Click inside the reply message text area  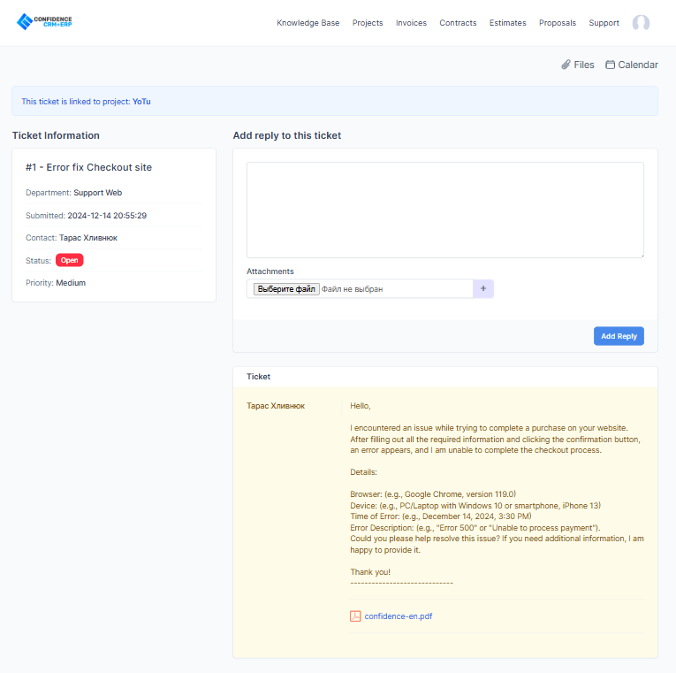click(444, 210)
